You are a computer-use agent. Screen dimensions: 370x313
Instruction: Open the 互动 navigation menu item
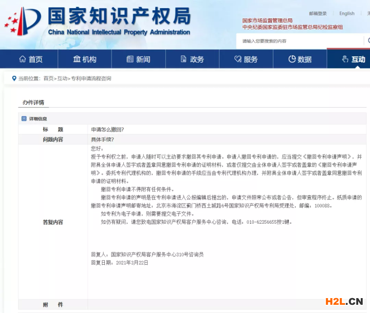(348, 59)
